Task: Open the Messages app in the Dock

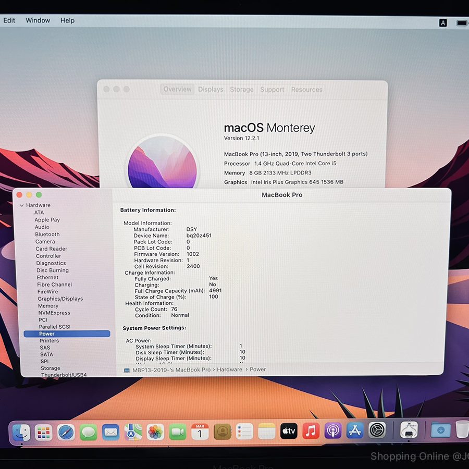Action: coord(88,432)
